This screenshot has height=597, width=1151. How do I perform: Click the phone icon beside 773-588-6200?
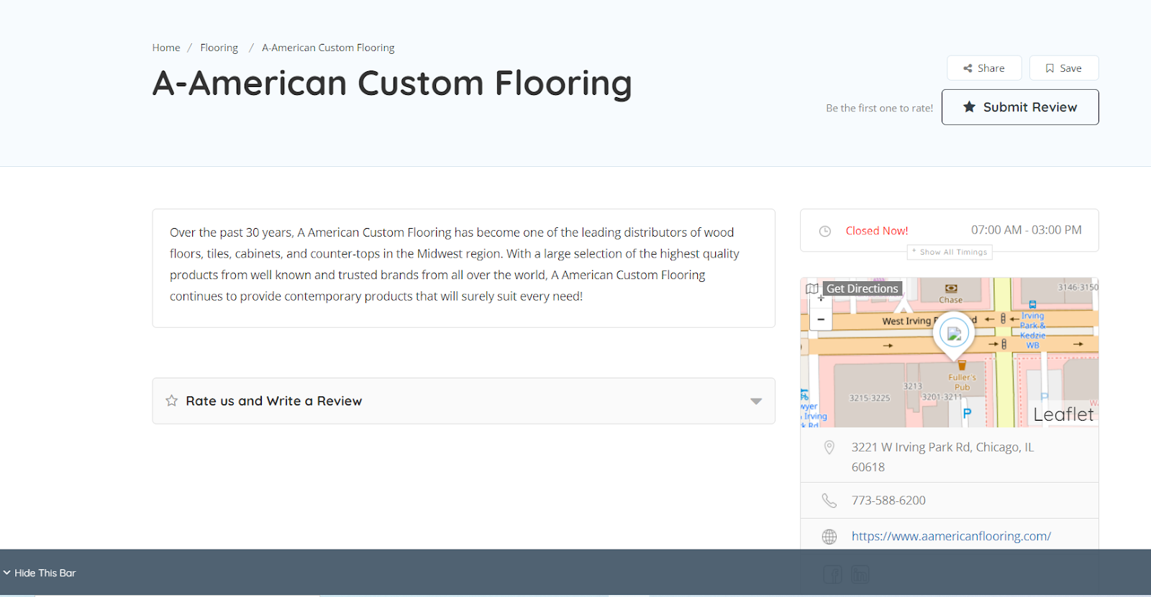click(x=829, y=501)
